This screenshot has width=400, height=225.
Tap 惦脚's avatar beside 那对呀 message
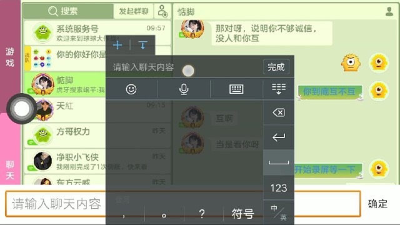pyautogui.click(x=192, y=29)
